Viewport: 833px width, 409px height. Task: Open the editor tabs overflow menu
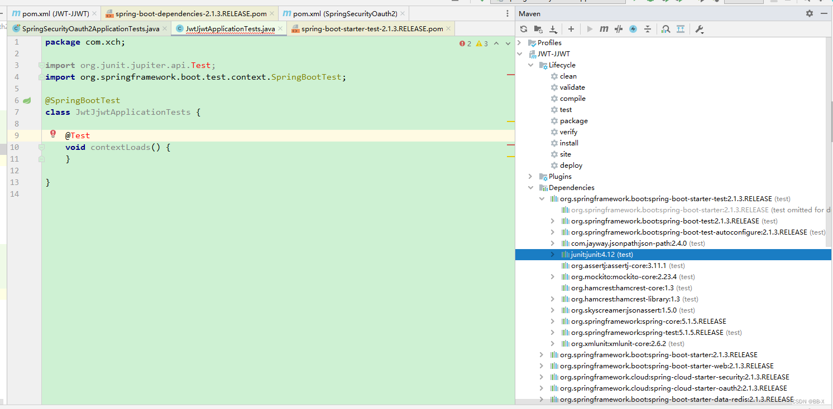coord(507,13)
